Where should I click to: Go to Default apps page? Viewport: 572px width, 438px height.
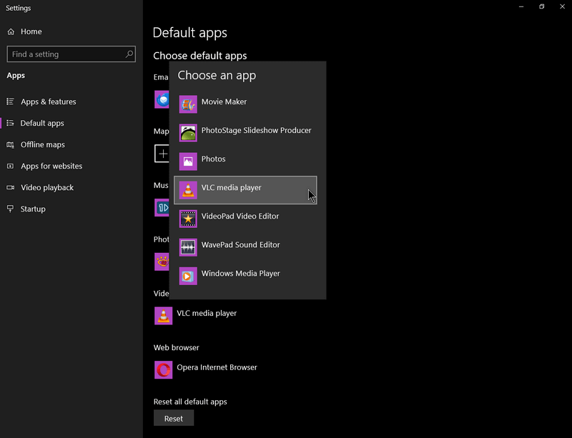(71, 123)
